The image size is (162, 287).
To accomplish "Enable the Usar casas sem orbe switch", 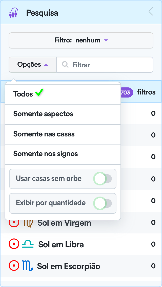I will 103,179.
